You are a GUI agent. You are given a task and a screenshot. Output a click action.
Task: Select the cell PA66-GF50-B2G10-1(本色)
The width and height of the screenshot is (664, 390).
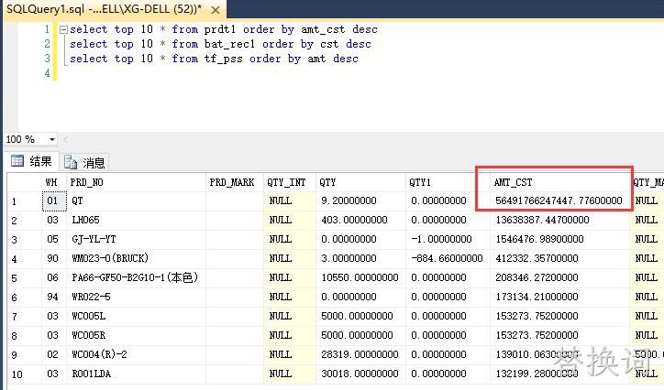coord(137,277)
